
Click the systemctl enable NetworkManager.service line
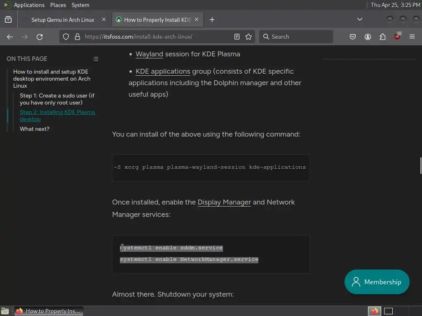click(x=189, y=260)
